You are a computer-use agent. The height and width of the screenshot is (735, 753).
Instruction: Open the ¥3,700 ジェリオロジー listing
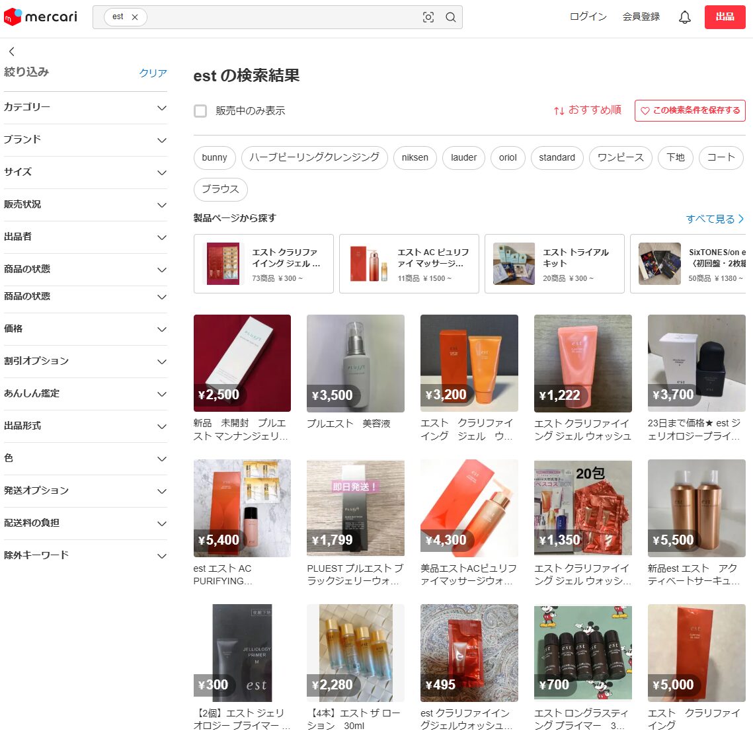[x=696, y=364]
